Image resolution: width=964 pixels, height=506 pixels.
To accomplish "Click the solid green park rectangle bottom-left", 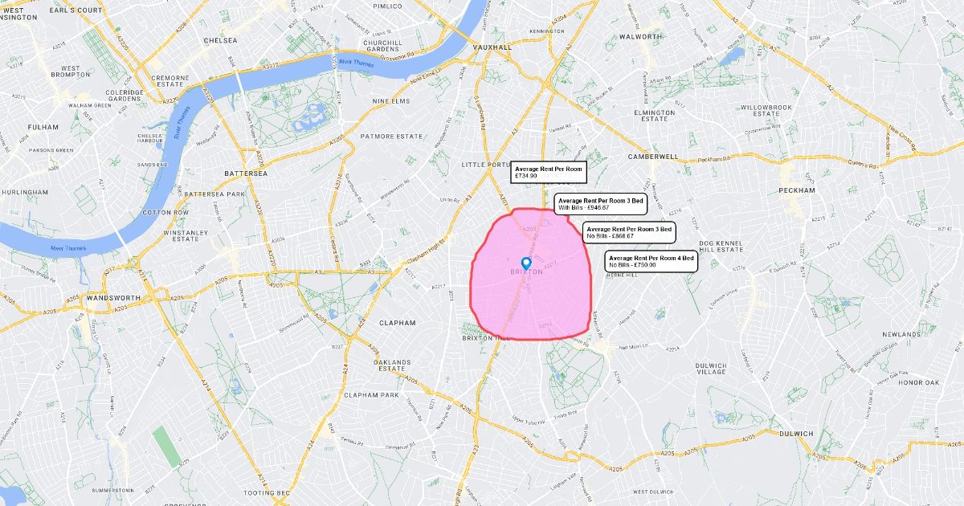I will [168, 445].
